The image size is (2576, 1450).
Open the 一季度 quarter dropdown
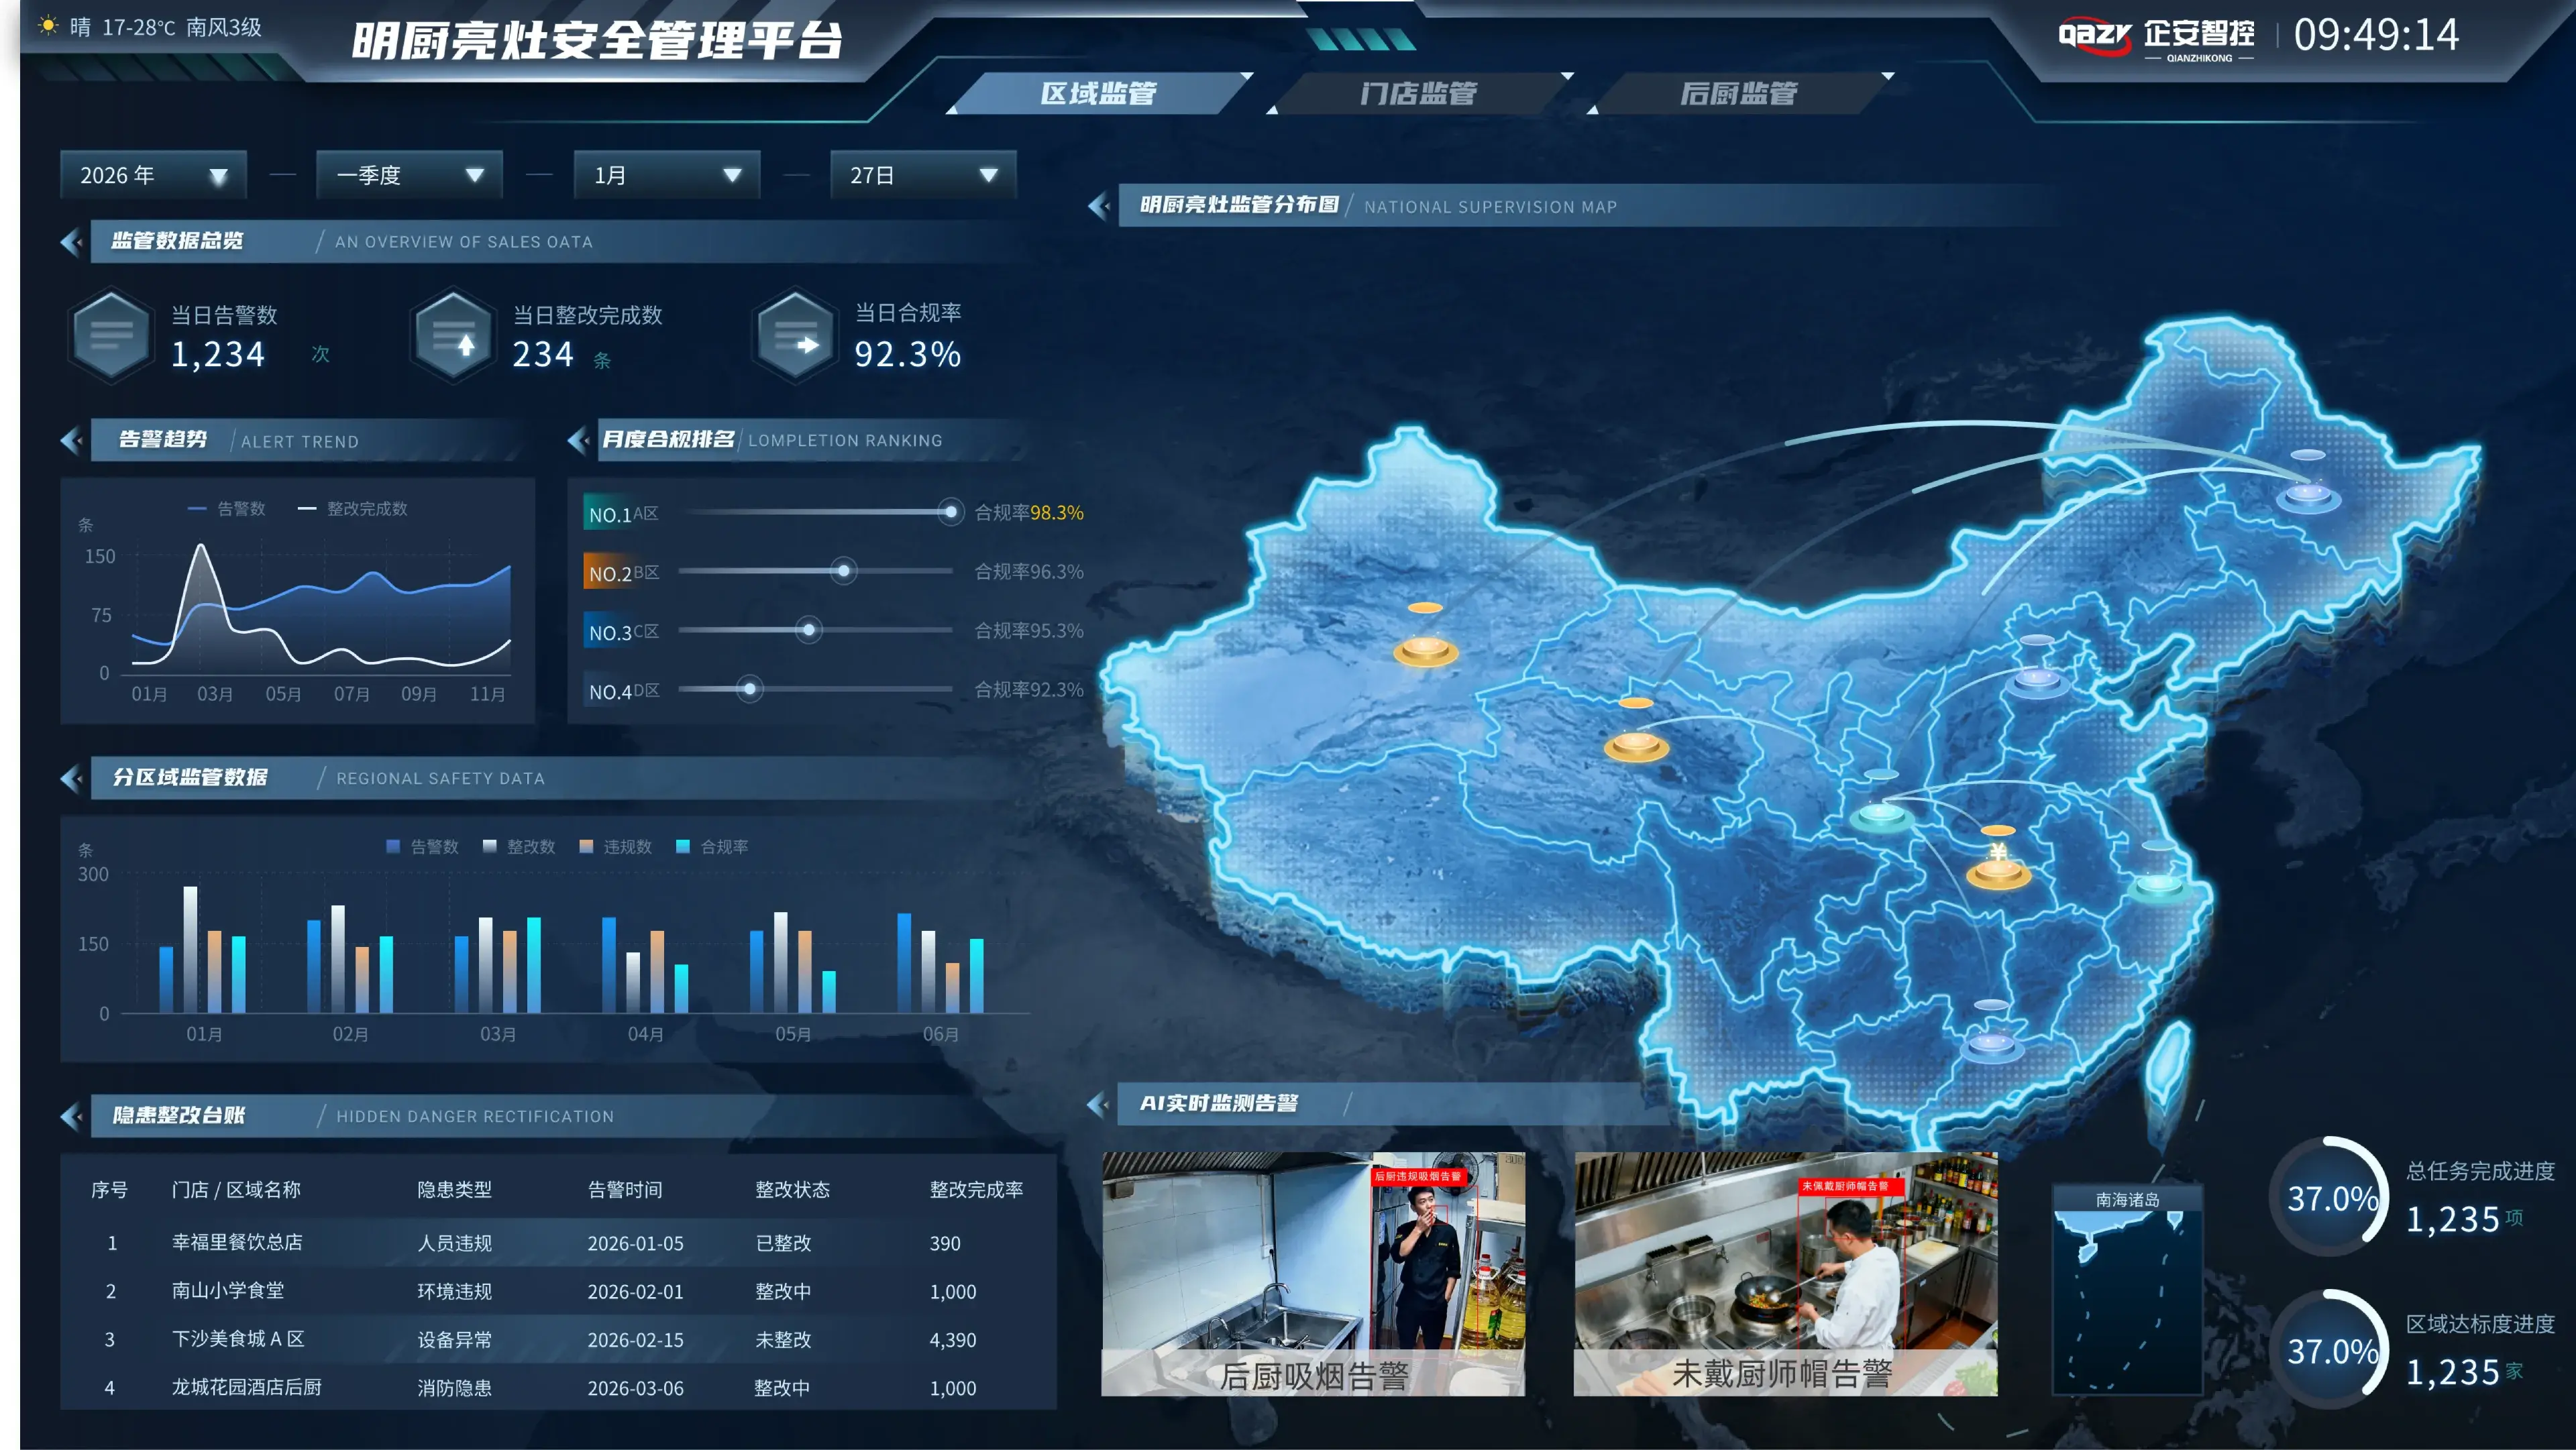pos(409,176)
